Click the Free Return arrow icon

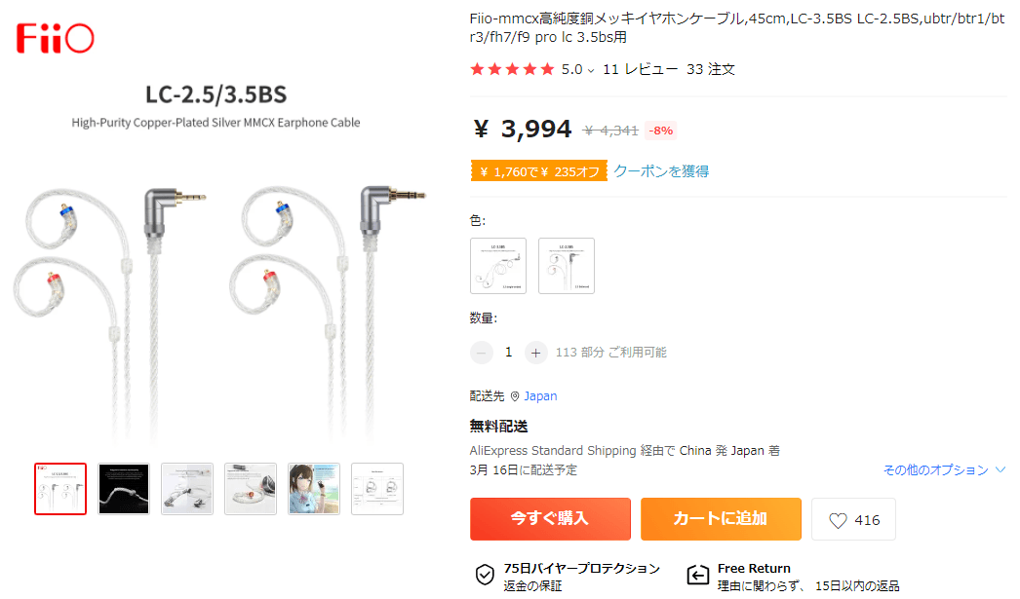(698, 575)
